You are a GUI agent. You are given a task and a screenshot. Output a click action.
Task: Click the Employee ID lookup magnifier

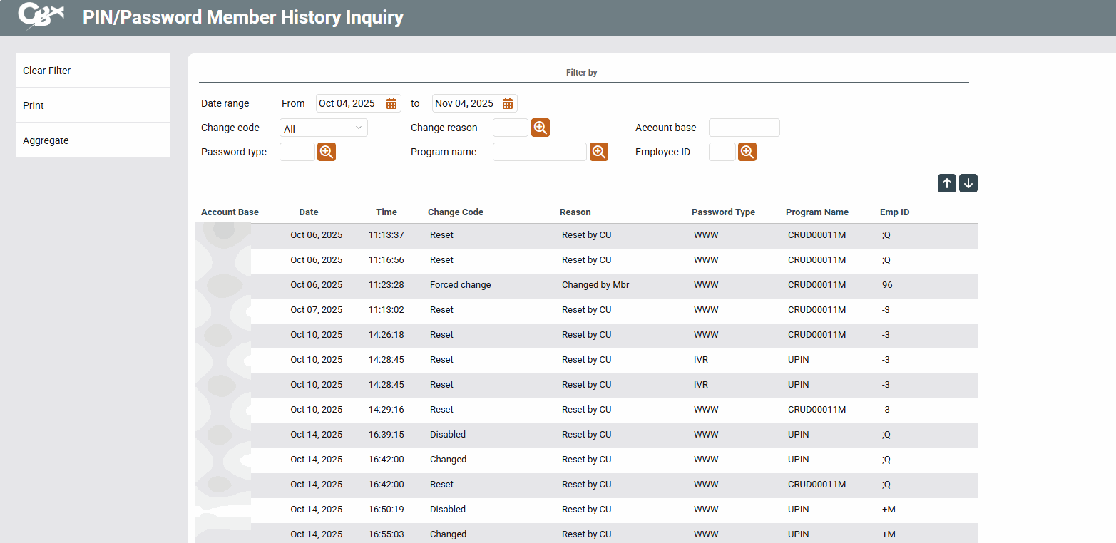tap(747, 152)
